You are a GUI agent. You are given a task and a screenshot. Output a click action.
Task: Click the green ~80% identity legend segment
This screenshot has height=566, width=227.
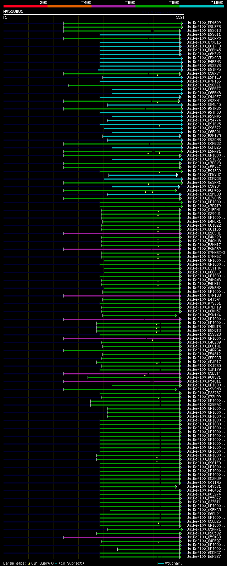click(157, 6)
